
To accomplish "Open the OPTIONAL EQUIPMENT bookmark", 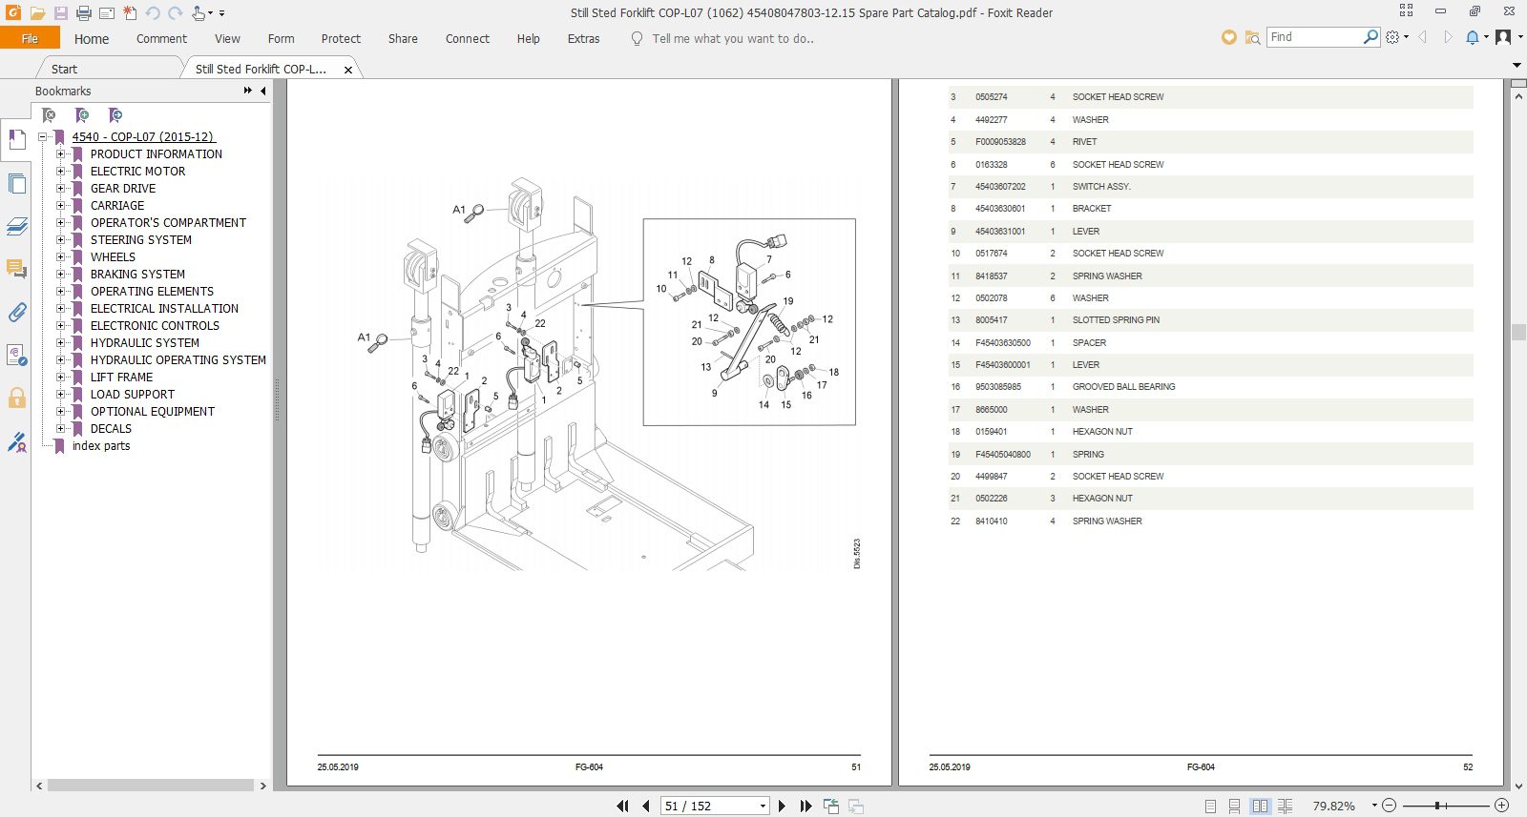I will 153,411.
